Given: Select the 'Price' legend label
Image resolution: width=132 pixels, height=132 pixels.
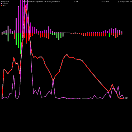Looking at the screenshot, I should point(4,6).
